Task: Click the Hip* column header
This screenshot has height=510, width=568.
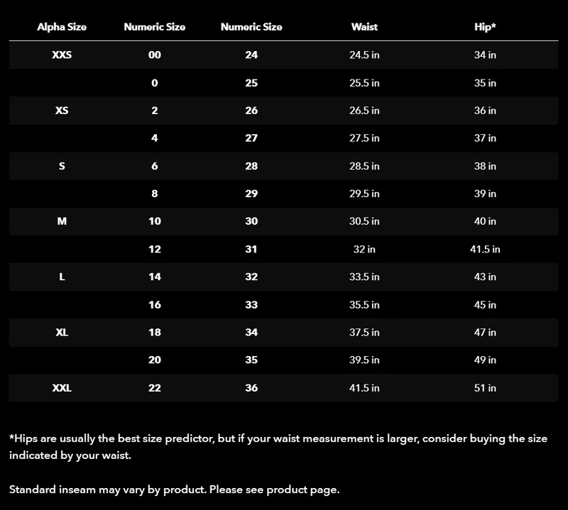Action: (x=485, y=27)
